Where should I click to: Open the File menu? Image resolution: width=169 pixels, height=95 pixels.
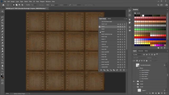(5, 2)
